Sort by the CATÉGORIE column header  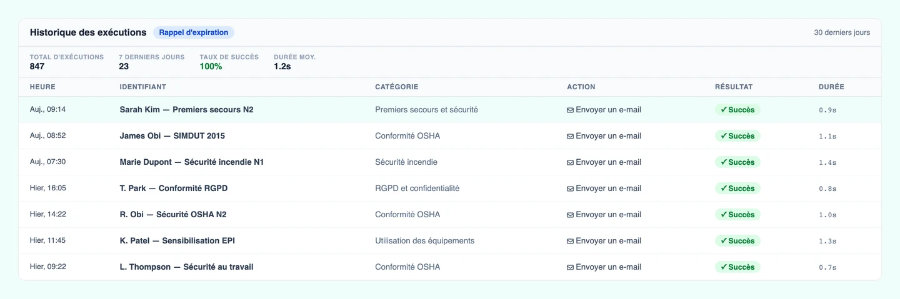point(397,87)
